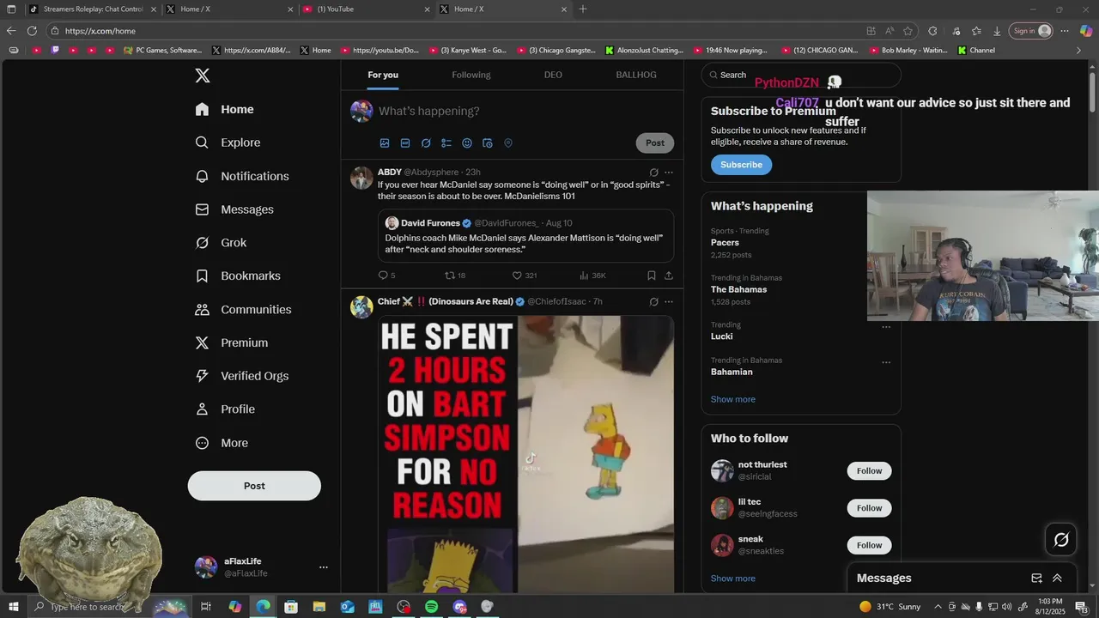Click the small Post button in composer

coord(655,143)
